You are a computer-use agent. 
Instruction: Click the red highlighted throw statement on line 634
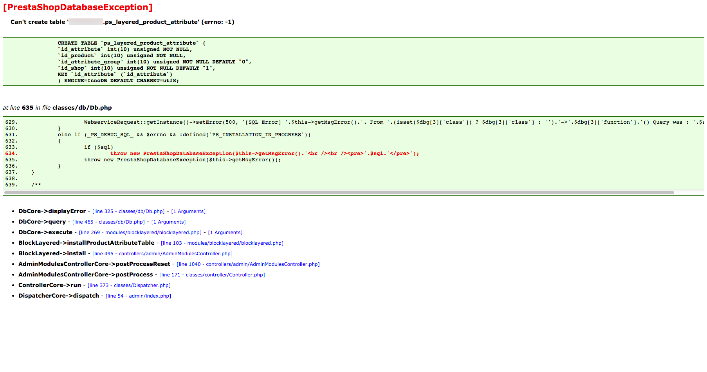[265, 153]
